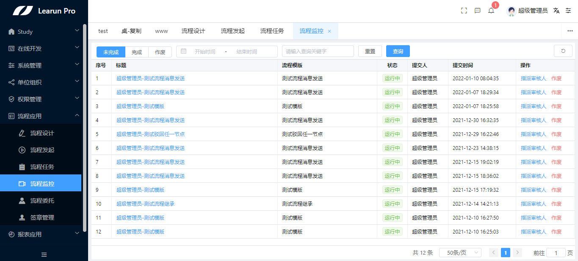Screen dimensions: 578x261
Task: Click the 流程发起 play icon
Action: point(22,150)
